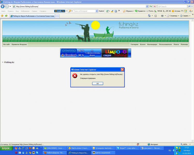This screenshot has width=194, height=155.
Task: Click the browser Forward arrow button
Action: 7,6
